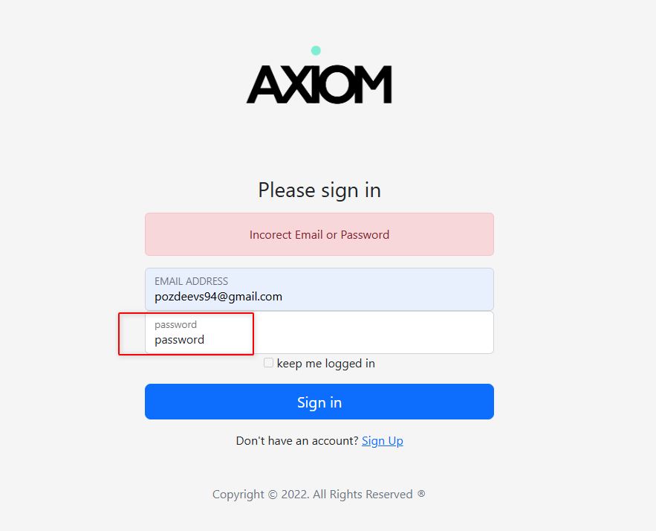
Task: Click the 'Don't have an account?' text
Action: tap(297, 441)
